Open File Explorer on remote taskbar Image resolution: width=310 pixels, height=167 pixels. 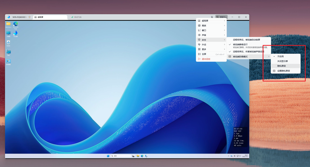pos(138,156)
